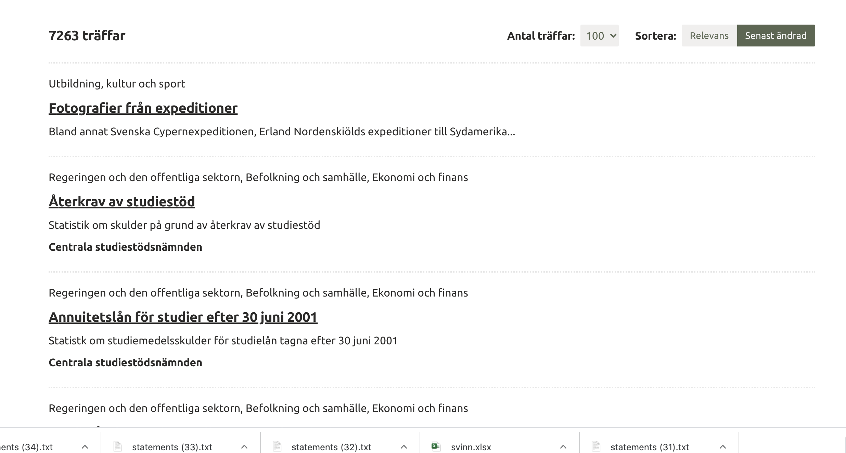The height and width of the screenshot is (453, 846).
Task: Open the Antal träffar dropdown showing 100
Action: coord(599,36)
